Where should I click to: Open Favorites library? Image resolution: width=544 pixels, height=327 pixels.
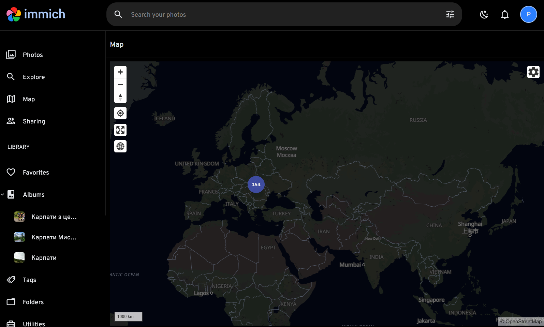(36, 173)
